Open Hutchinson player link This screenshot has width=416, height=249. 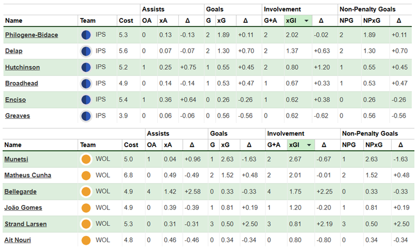click(x=22, y=68)
